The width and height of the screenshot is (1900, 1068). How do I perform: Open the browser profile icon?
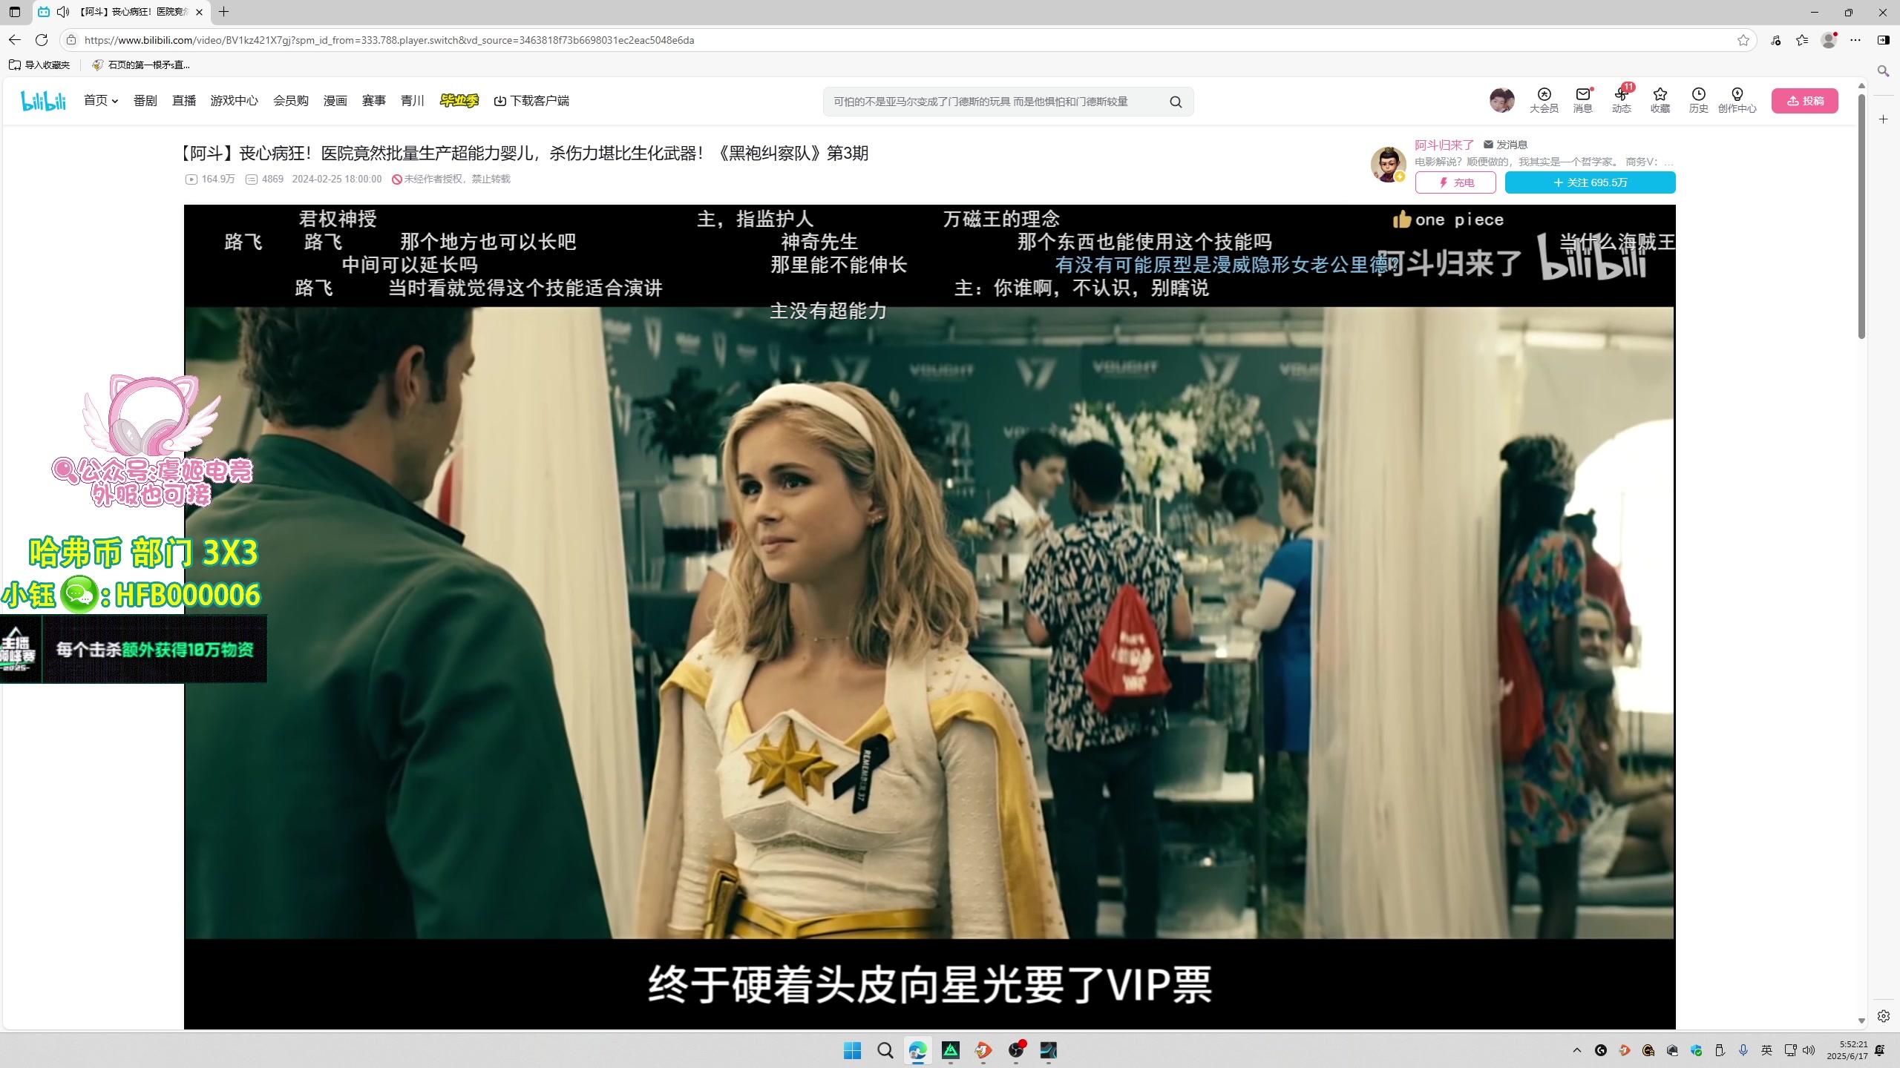[x=1829, y=40]
